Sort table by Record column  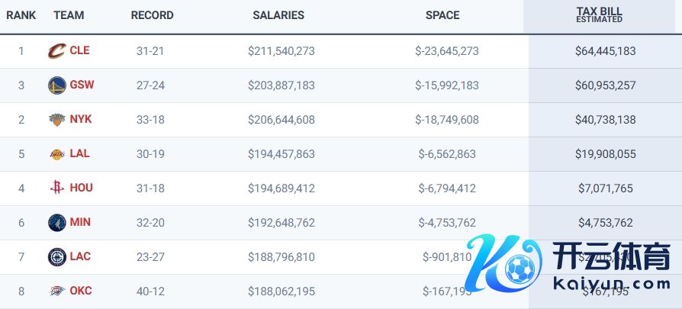coord(152,15)
